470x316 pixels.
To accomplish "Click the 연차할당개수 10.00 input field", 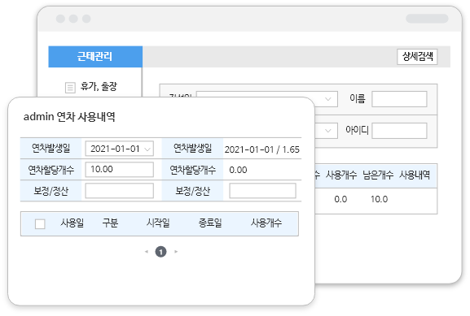I will coord(119,170).
